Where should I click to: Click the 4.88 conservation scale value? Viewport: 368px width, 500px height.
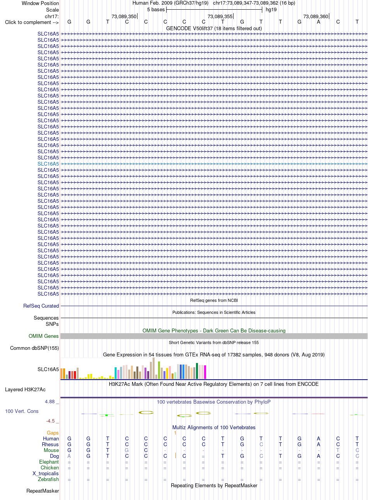[x=50, y=402]
